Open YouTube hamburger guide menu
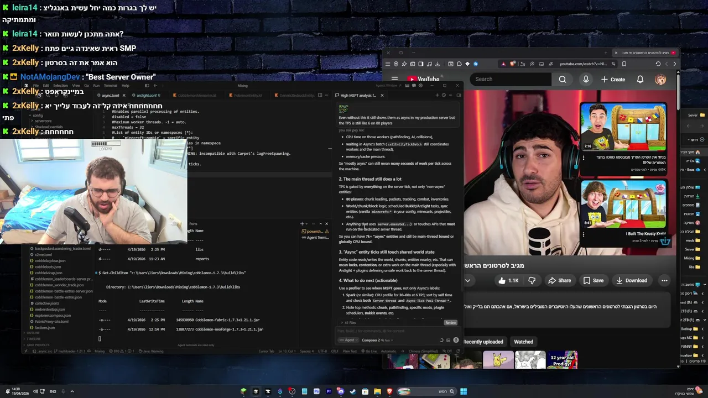708x398 pixels. [x=394, y=79]
